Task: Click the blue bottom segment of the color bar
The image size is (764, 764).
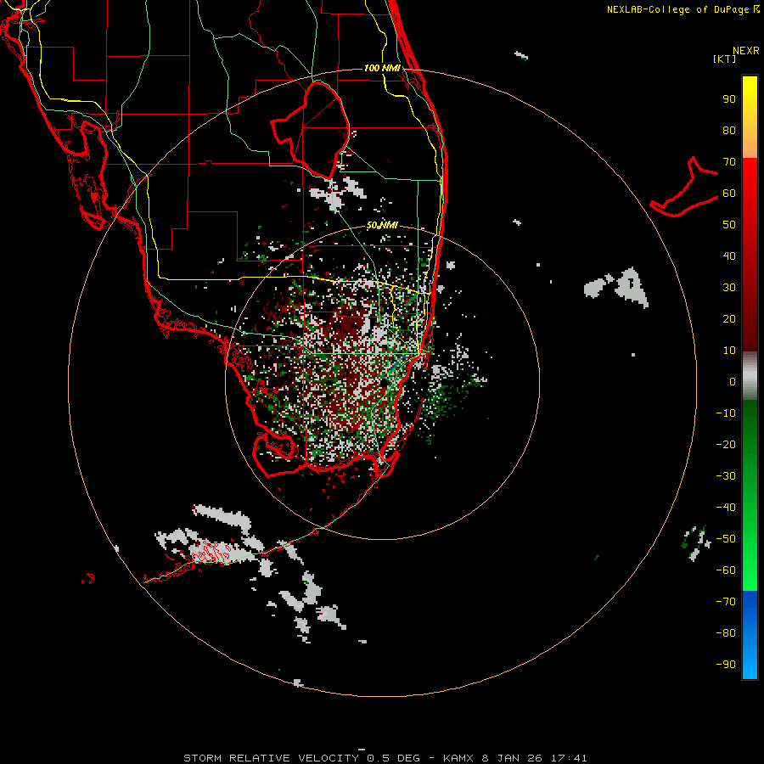Action: click(x=750, y=635)
